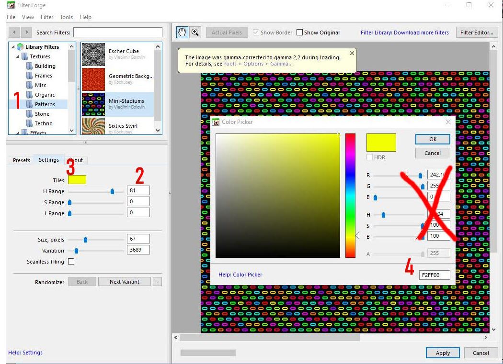Click the yellow Tiles color swatch

pos(77,179)
